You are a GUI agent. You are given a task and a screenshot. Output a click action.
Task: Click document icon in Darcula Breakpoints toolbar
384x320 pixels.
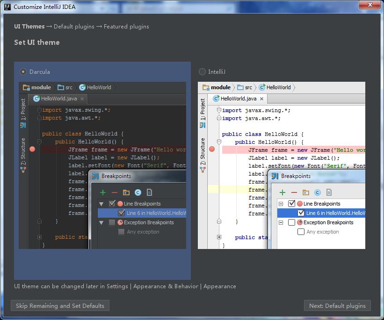coord(149,192)
